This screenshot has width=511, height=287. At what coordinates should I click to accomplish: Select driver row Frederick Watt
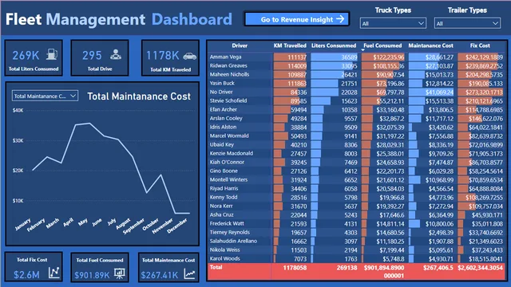pyautogui.click(x=356, y=224)
